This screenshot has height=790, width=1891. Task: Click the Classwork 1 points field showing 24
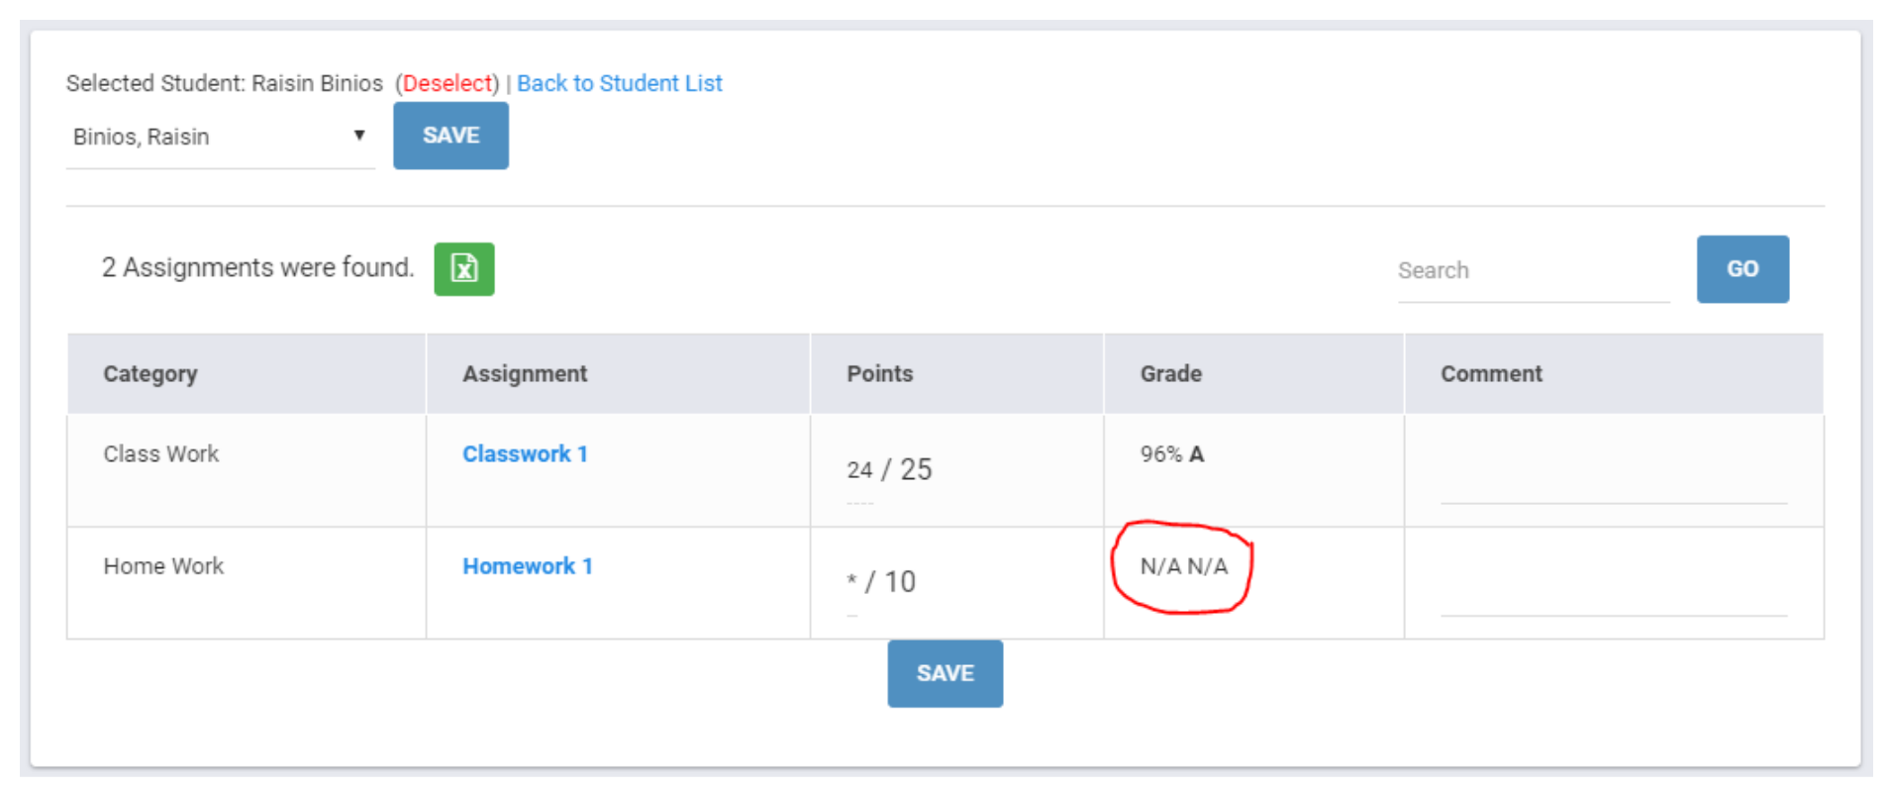point(859,470)
